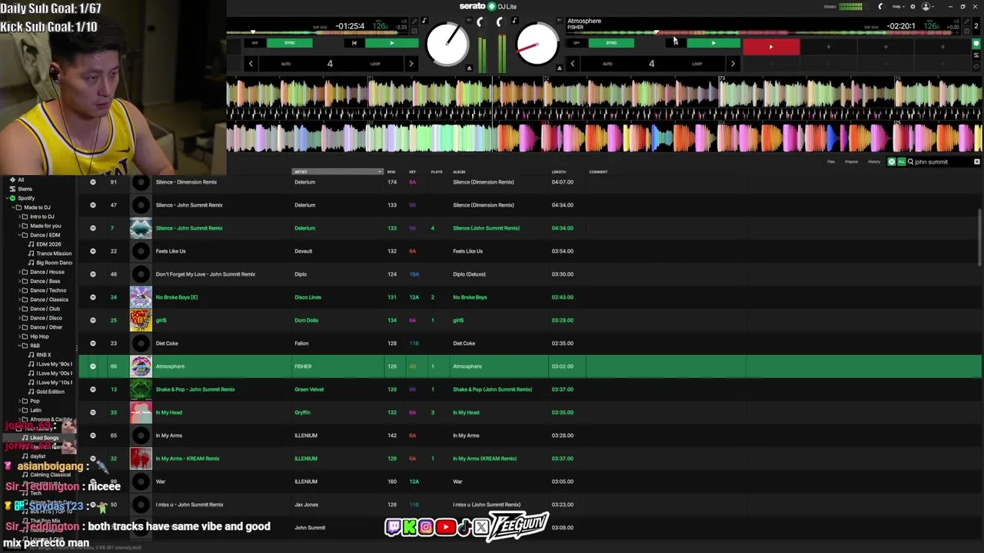
Task: Enable SYNC on the right deck
Action: (x=610, y=43)
